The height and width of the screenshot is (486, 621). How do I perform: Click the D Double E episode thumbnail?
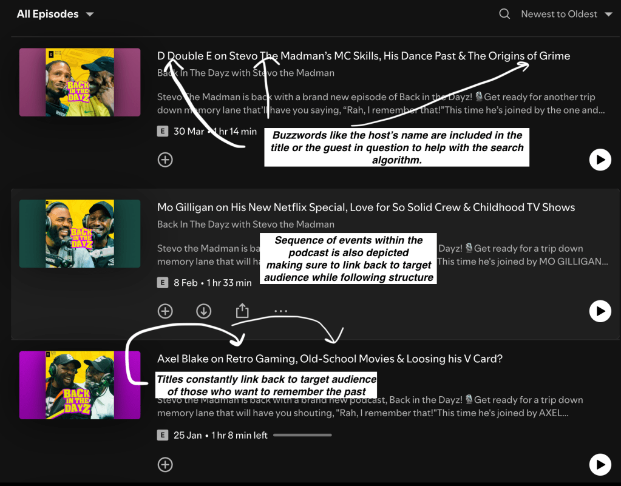pos(80,83)
